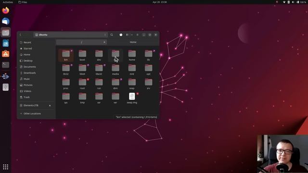Open the USB drive icon in dock
This screenshot has height=173, width=308.
pyautogui.click(x=5, y=87)
